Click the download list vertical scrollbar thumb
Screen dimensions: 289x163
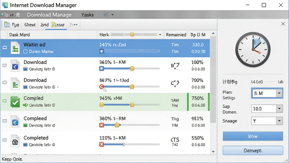tap(213, 80)
